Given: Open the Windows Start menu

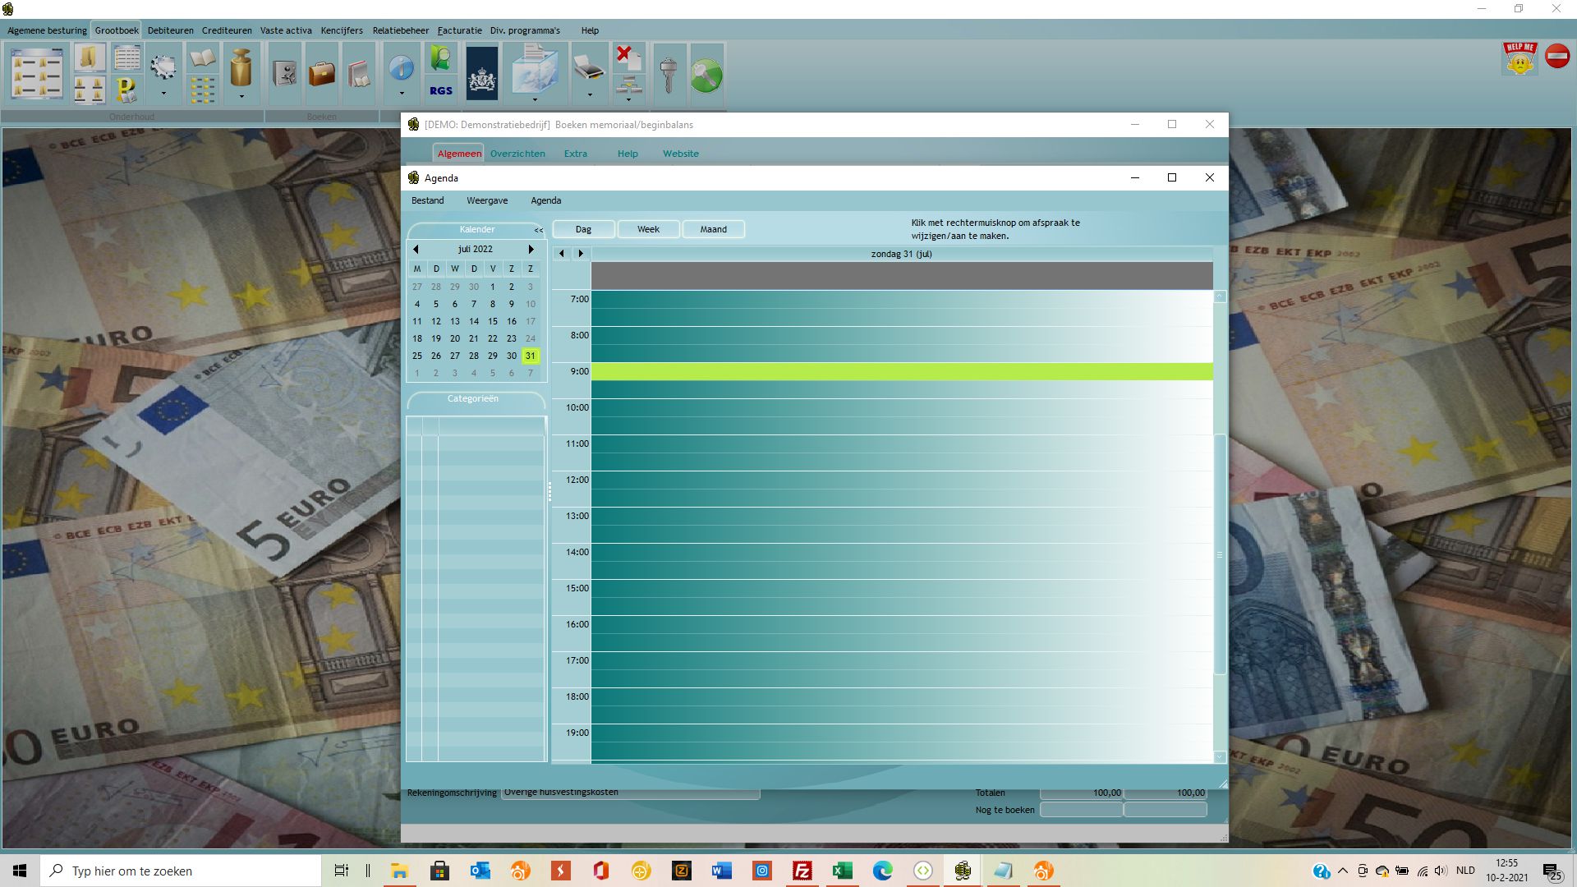Looking at the screenshot, I should point(20,871).
